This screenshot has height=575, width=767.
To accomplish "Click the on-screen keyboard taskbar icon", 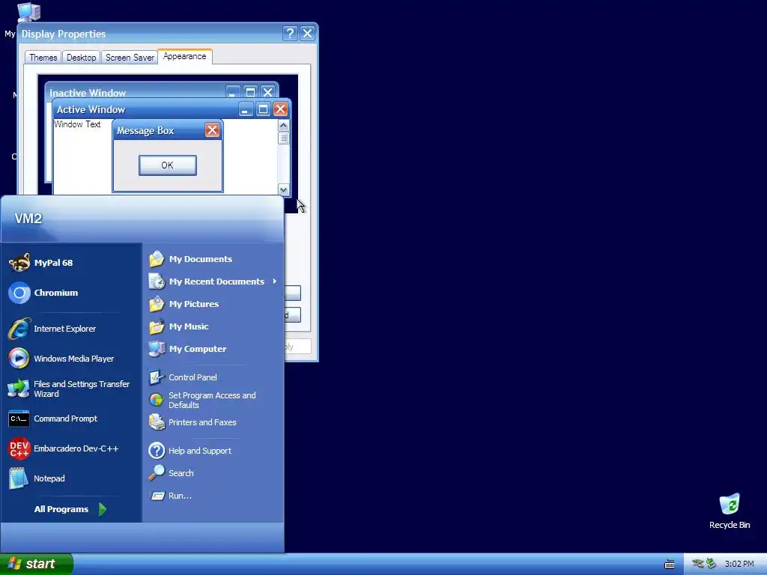I will click(670, 565).
